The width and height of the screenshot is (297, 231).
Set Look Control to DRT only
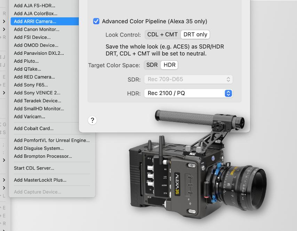pos(195,35)
